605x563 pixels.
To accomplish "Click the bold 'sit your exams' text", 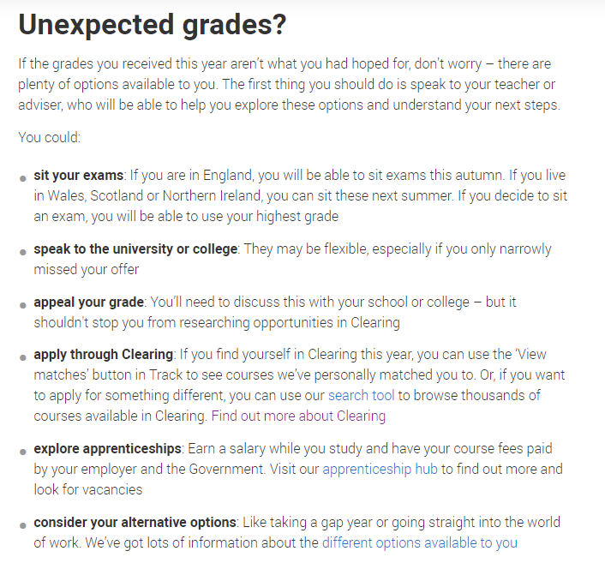I will pos(78,175).
